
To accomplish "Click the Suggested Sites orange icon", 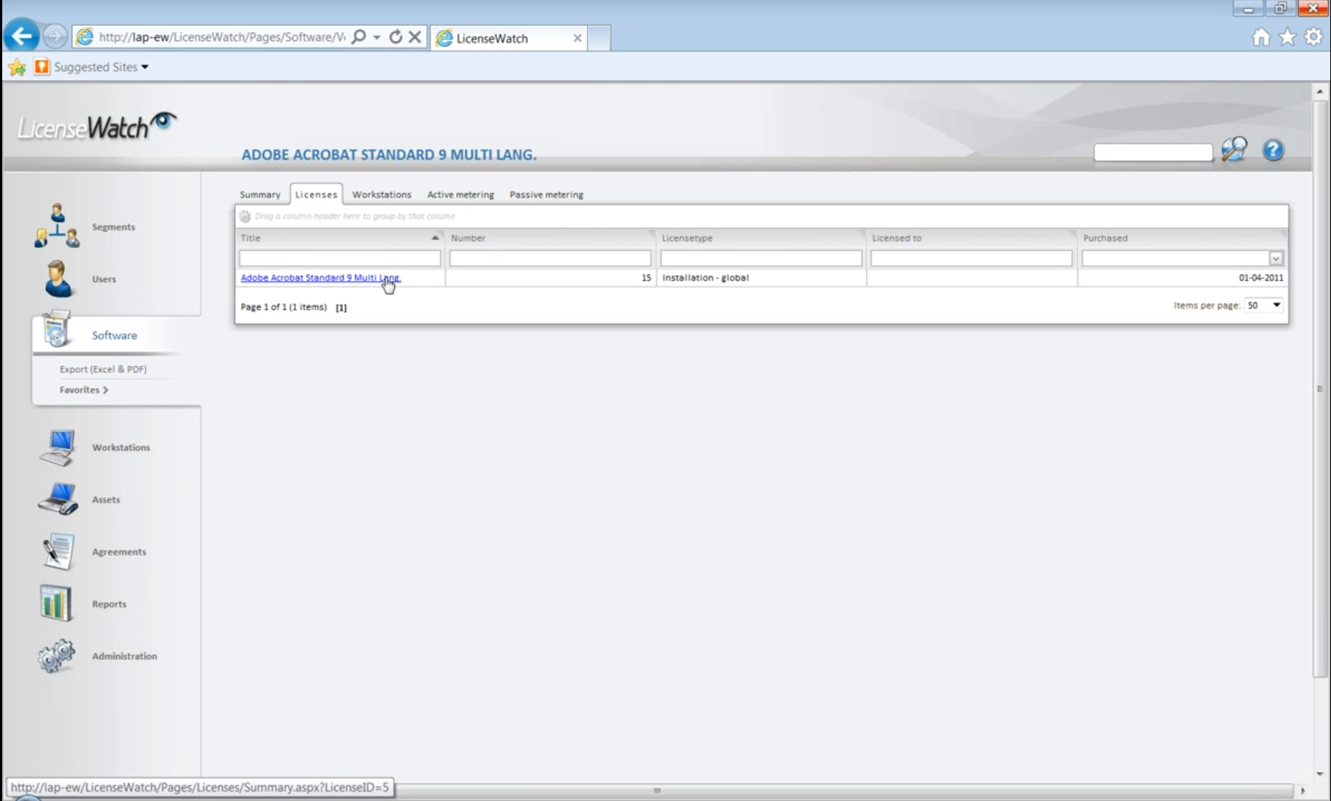I will [x=42, y=67].
